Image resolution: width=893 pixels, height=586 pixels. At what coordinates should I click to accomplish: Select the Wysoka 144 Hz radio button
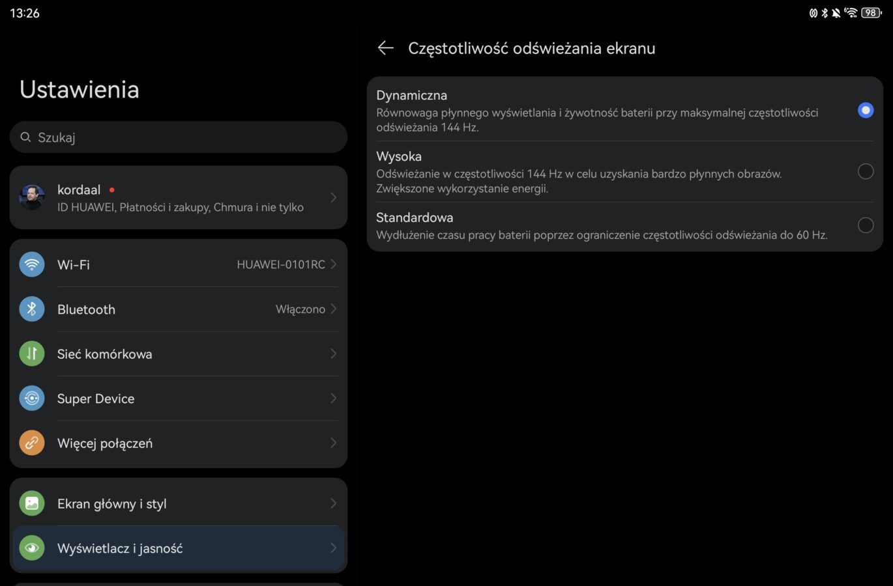[865, 171]
